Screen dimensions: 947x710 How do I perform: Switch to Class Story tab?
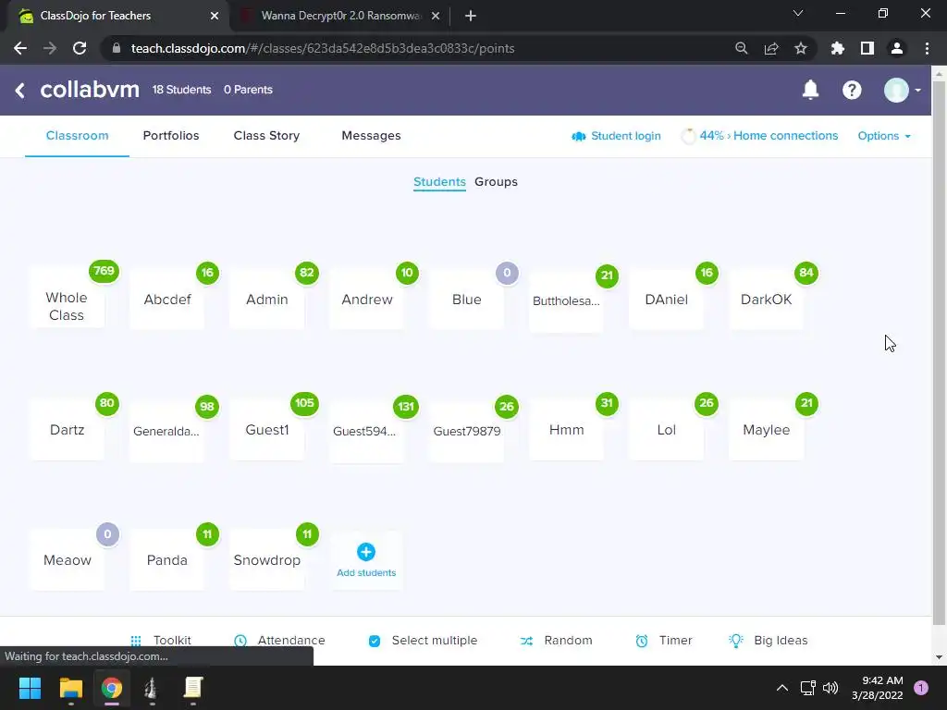click(x=266, y=136)
